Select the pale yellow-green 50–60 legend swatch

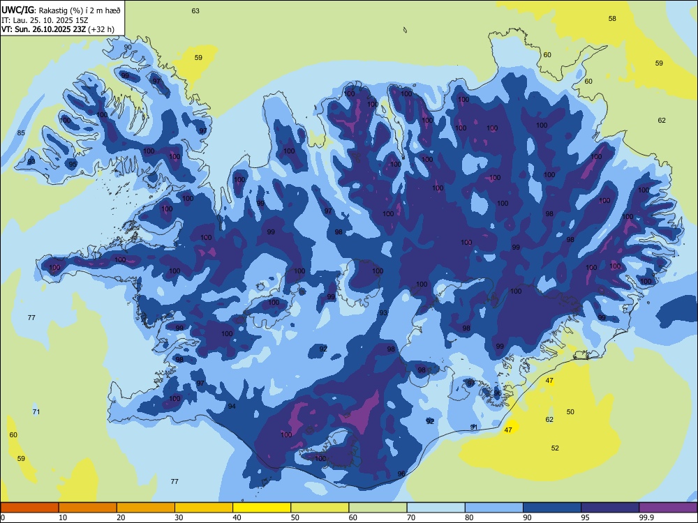[x=320, y=508]
